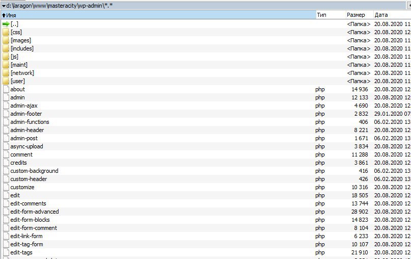
Task: Select the [js] folder name
Action: pyautogui.click(x=14, y=57)
